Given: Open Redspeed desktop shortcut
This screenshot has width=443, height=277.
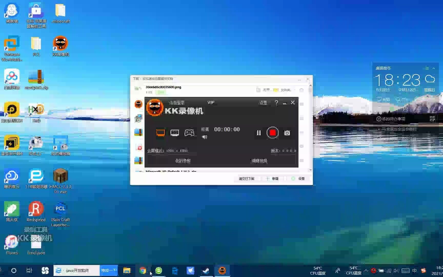Looking at the screenshot, I should tap(36, 212).
